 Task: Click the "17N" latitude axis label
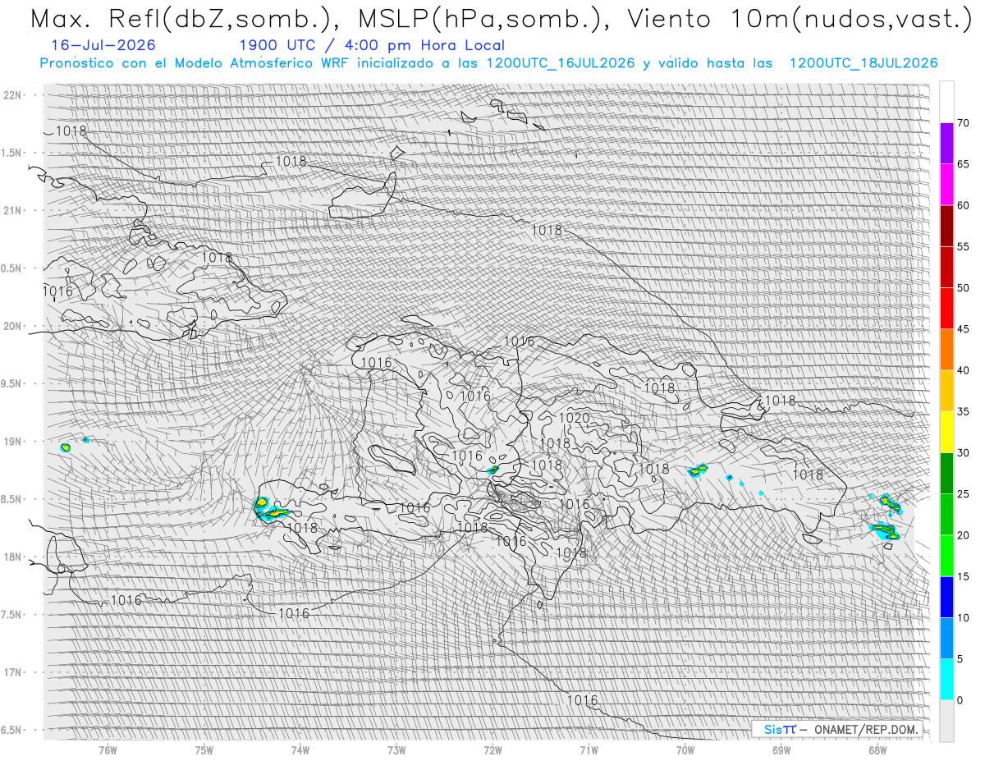14,672
